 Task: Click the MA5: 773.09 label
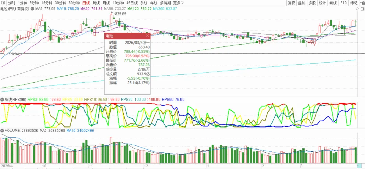(x=45, y=9)
